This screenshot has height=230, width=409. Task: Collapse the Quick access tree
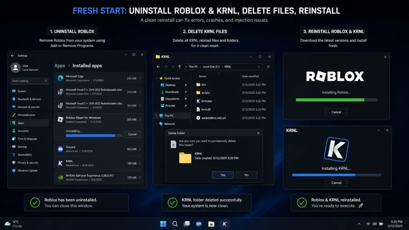click(157, 78)
